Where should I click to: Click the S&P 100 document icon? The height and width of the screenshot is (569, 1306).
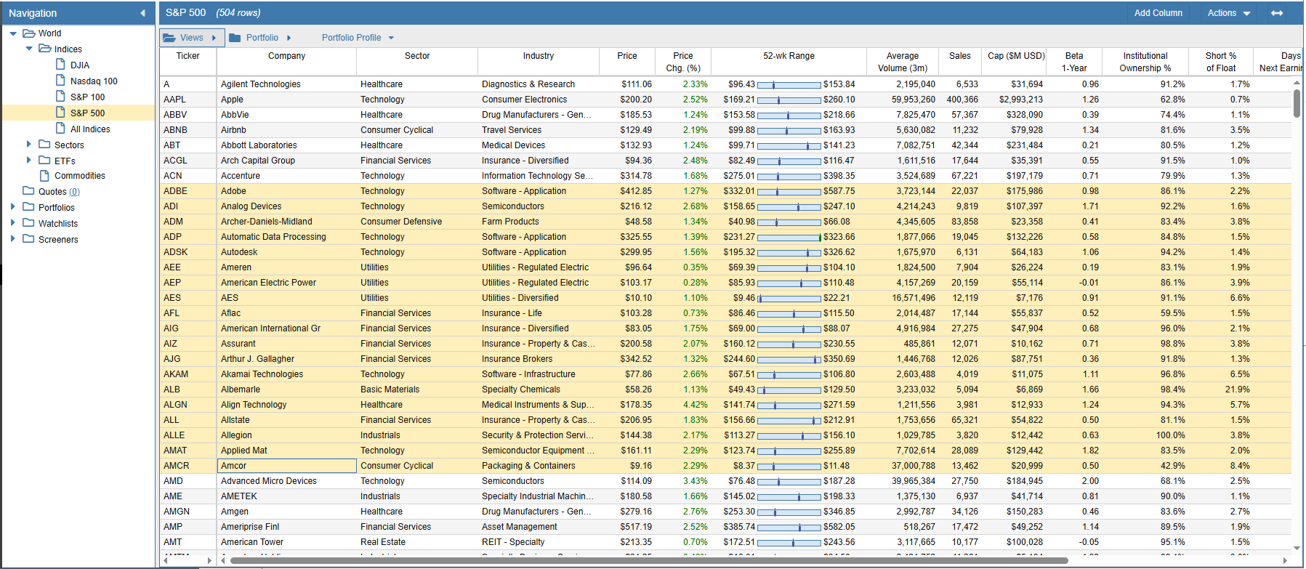[x=61, y=97]
